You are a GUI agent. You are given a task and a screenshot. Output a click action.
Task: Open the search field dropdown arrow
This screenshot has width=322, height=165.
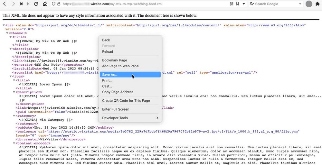click(x=300, y=4)
